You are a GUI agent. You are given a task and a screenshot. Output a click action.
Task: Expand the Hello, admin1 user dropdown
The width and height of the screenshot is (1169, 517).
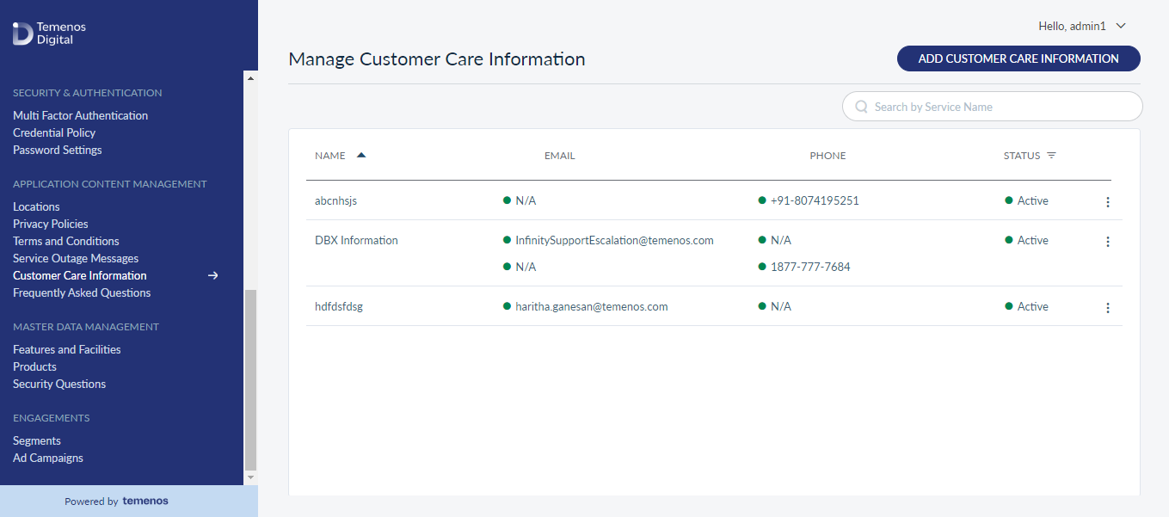click(x=1121, y=26)
